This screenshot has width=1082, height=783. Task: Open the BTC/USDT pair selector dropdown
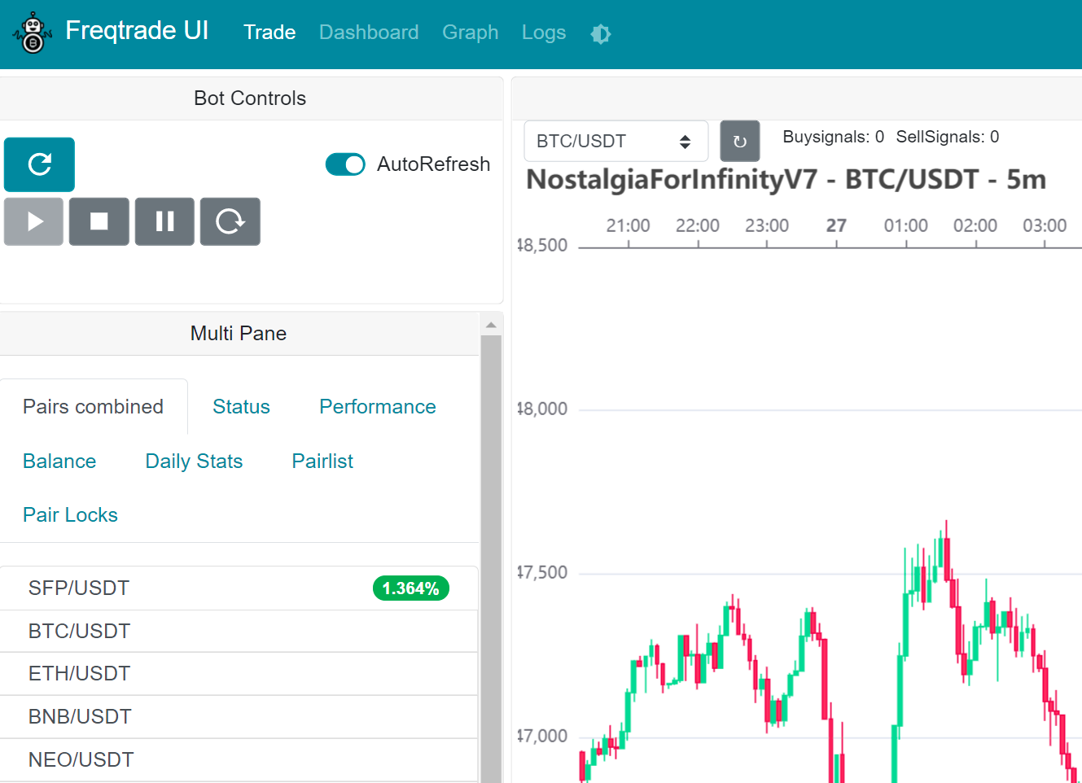click(615, 140)
